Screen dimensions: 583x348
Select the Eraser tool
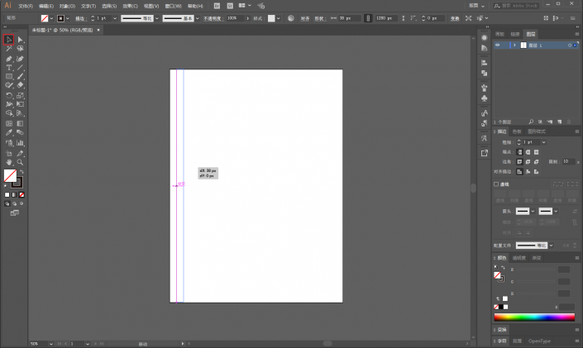tap(20, 85)
